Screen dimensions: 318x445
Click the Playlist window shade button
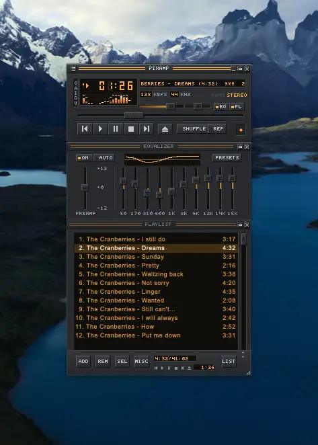(240, 225)
